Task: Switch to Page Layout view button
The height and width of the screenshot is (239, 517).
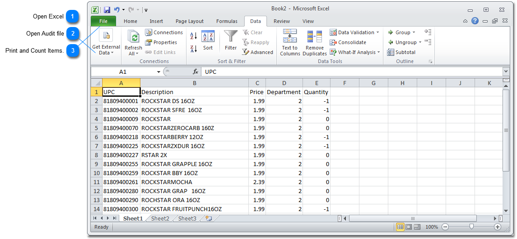Action: pyautogui.click(x=409, y=227)
